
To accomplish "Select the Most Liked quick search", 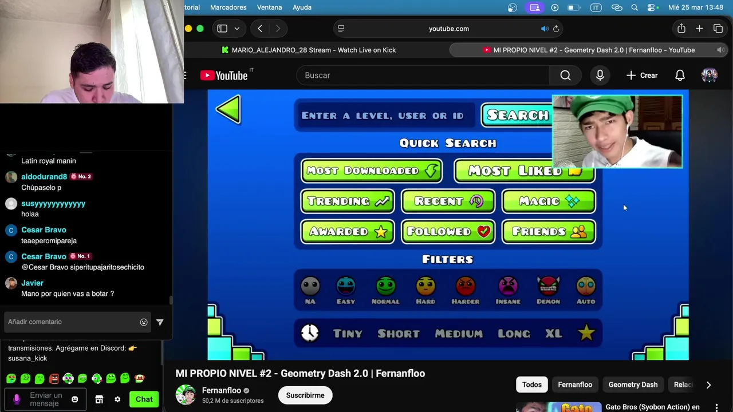I will 524,171.
